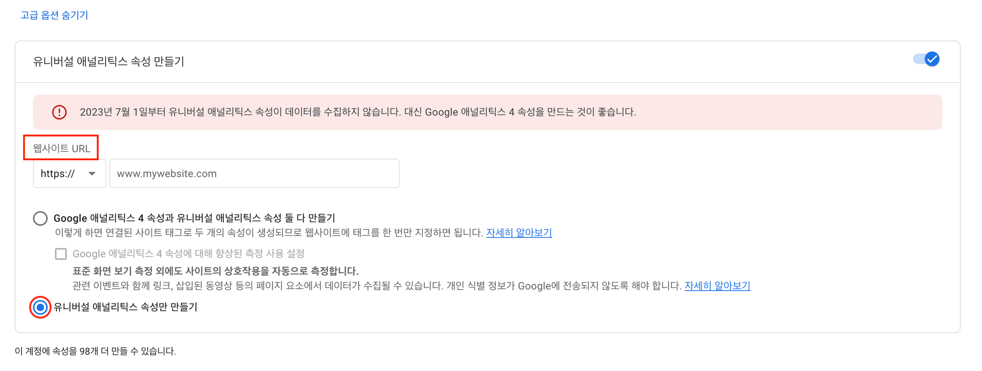Select the 유니버설 애널리틱스 속성만 만들기 radio button

[40, 307]
